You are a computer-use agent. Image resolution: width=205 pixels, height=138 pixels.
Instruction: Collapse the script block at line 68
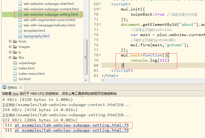[x=100, y=4]
